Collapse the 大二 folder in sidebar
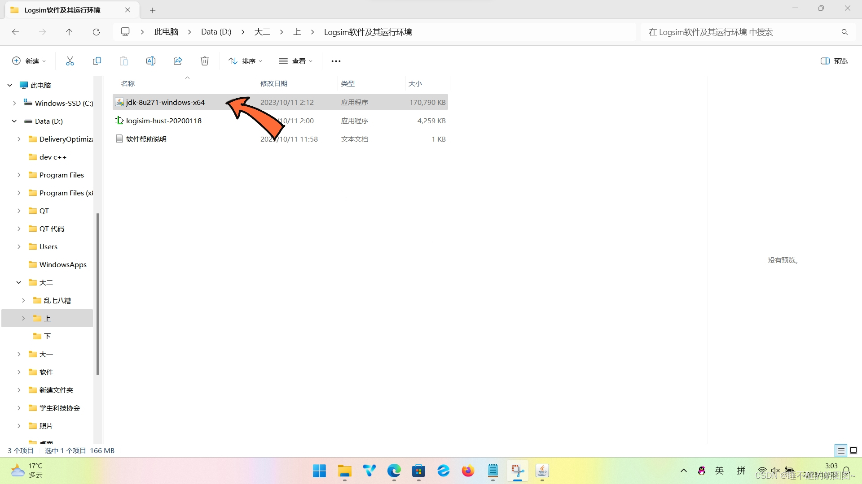This screenshot has height=484, width=862. pyautogui.click(x=19, y=282)
